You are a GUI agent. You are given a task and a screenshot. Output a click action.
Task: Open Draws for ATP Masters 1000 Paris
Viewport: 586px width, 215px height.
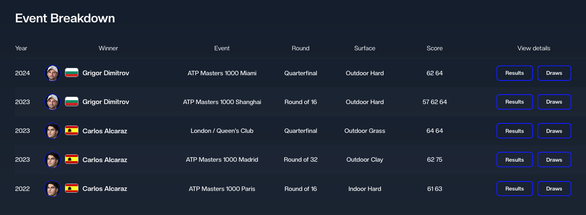click(x=554, y=189)
